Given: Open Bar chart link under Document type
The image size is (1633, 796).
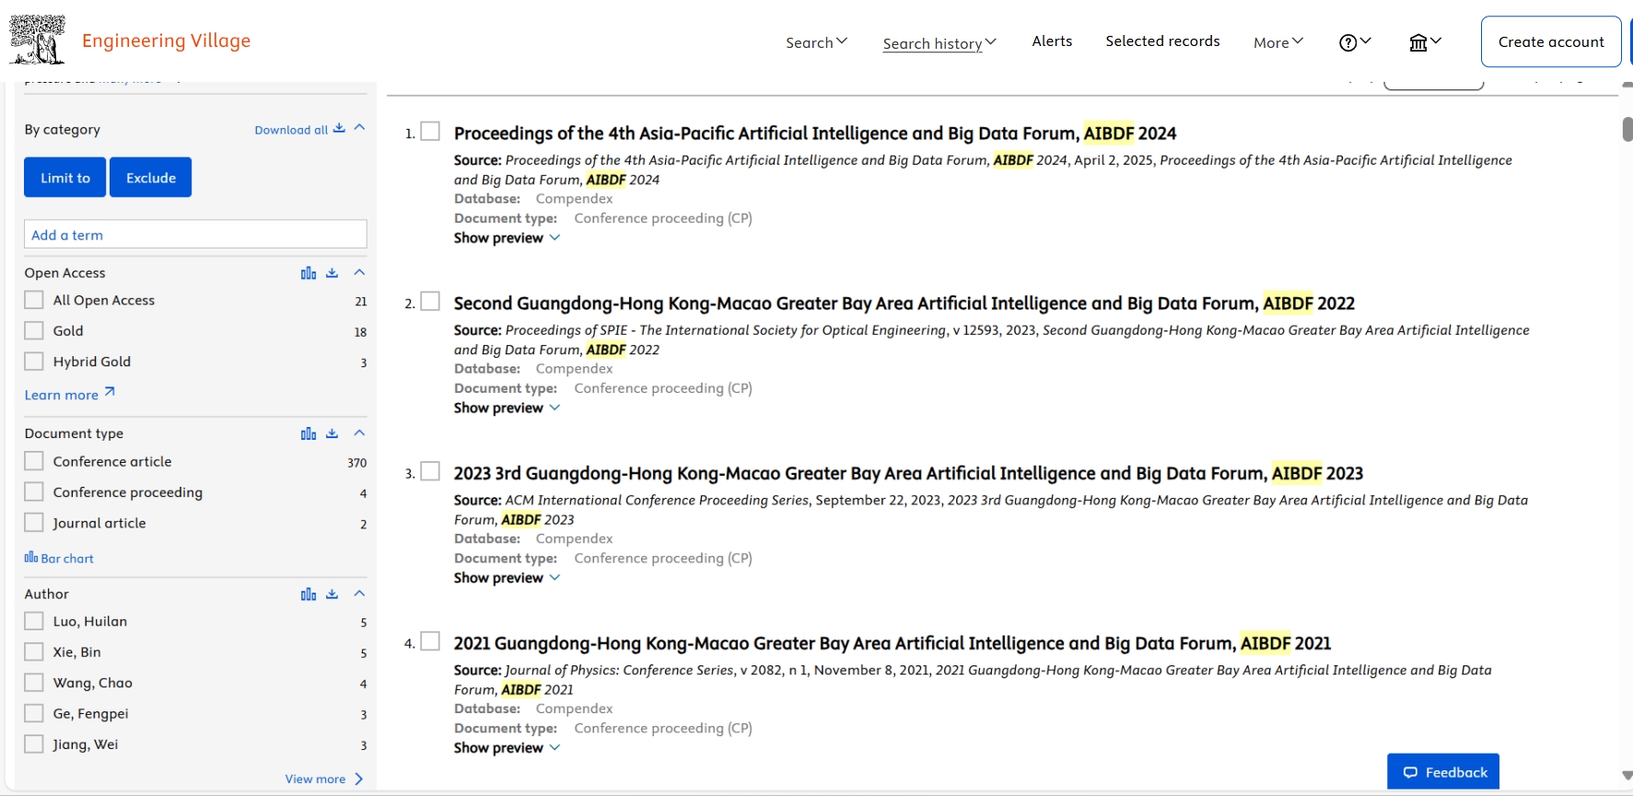Looking at the screenshot, I should click(x=59, y=558).
